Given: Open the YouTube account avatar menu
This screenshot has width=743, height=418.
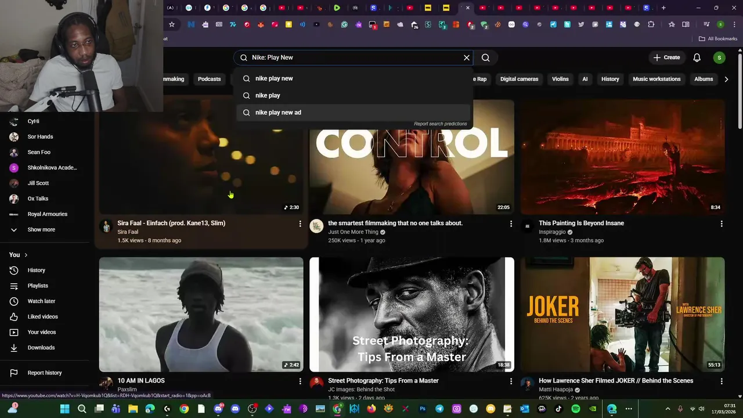Looking at the screenshot, I should coord(719,57).
